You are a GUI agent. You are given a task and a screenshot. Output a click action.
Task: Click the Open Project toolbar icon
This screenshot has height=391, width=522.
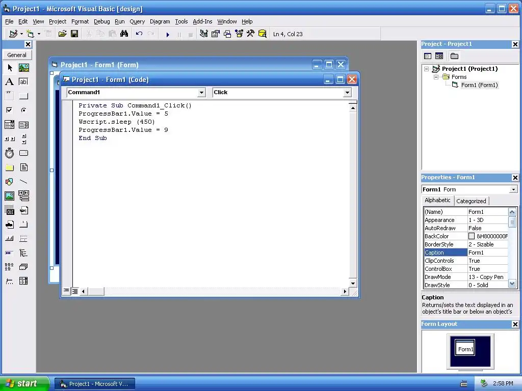(x=62, y=34)
